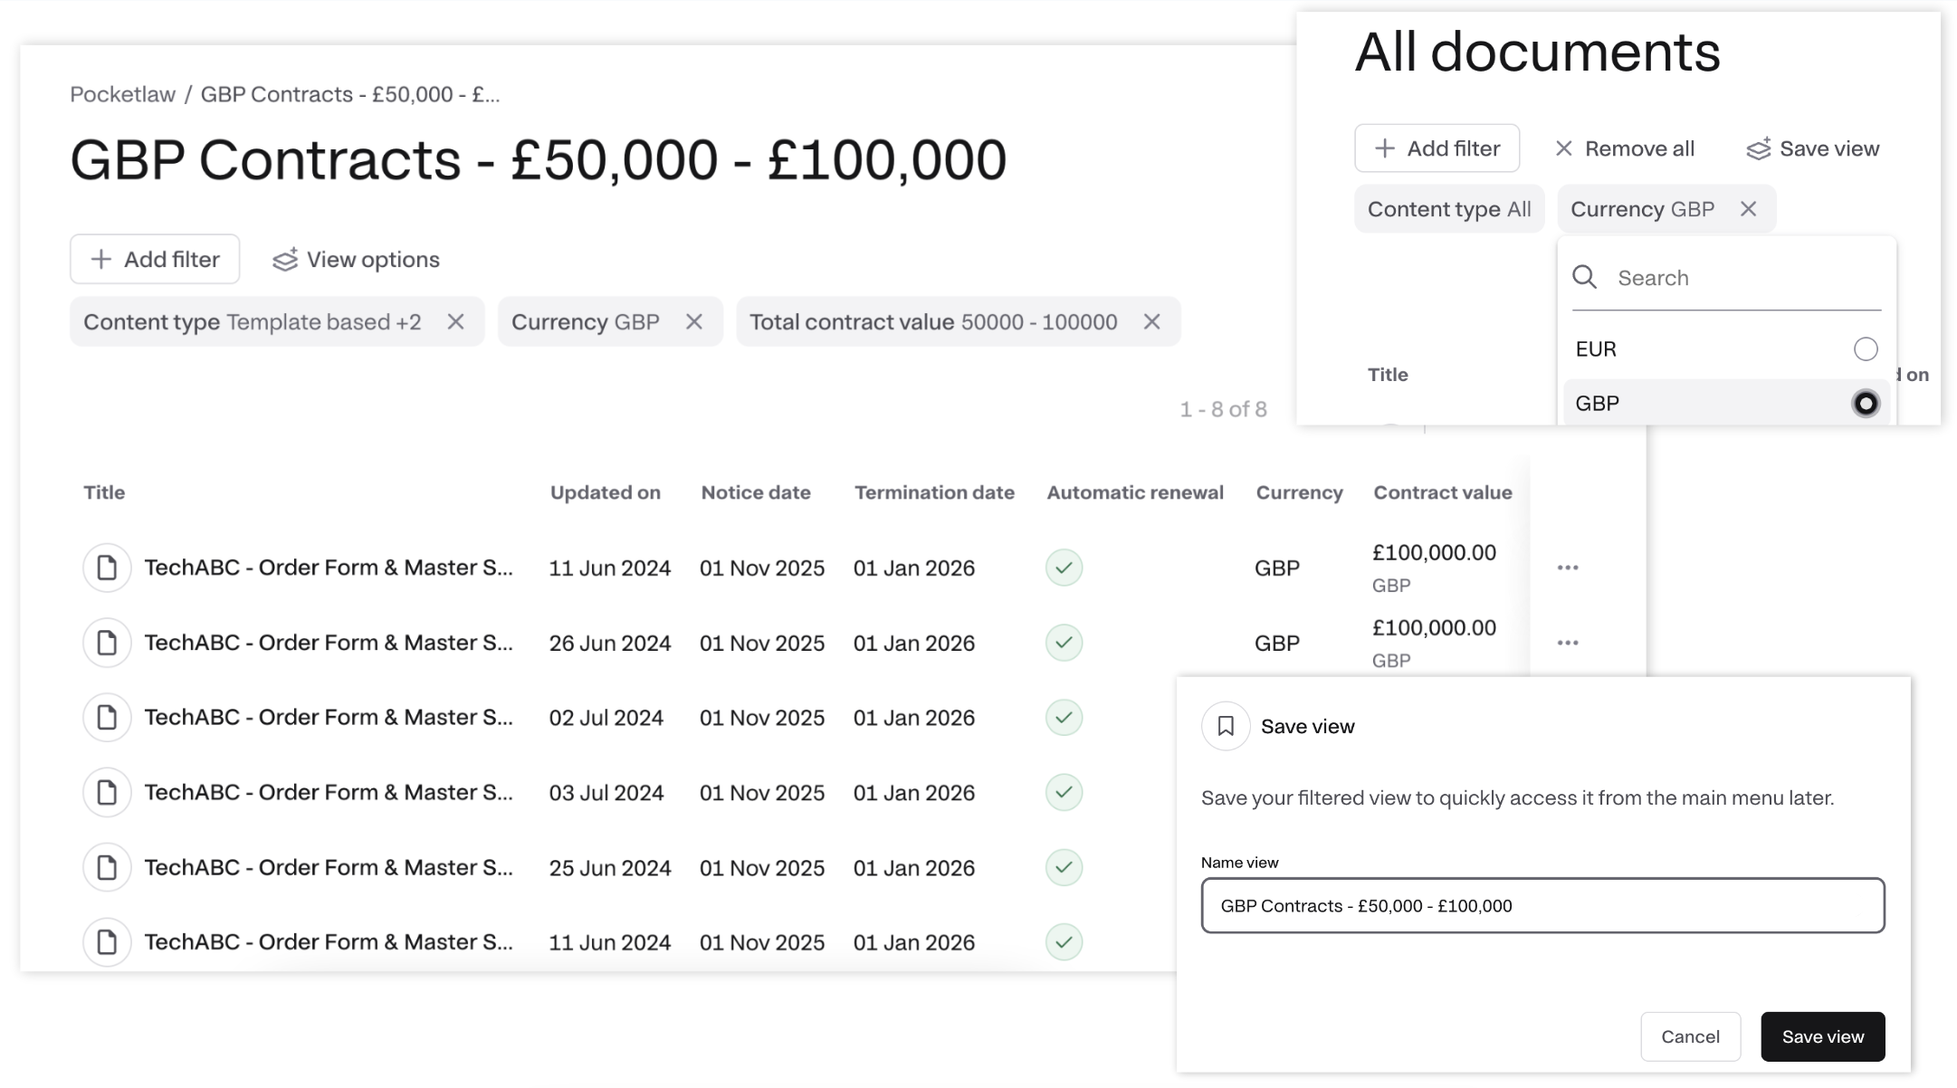
Task: Click the search magnifier icon in currency dropdown
Action: [x=1584, y=277]
